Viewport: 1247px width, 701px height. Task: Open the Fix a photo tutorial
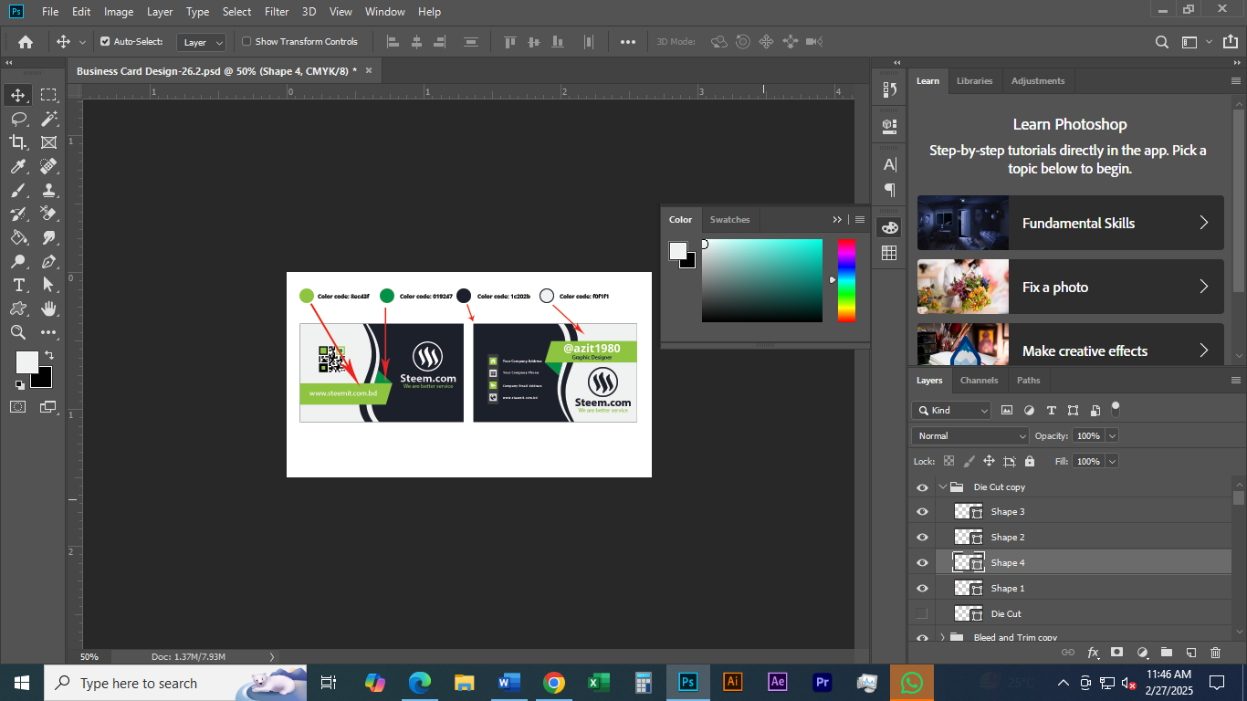pos(1070,287)
